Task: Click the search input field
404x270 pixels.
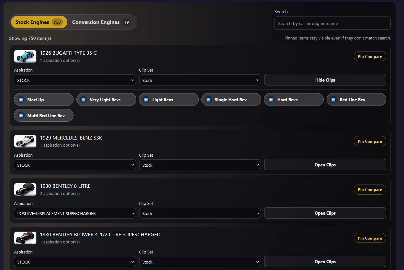Action: click(332, 23)
